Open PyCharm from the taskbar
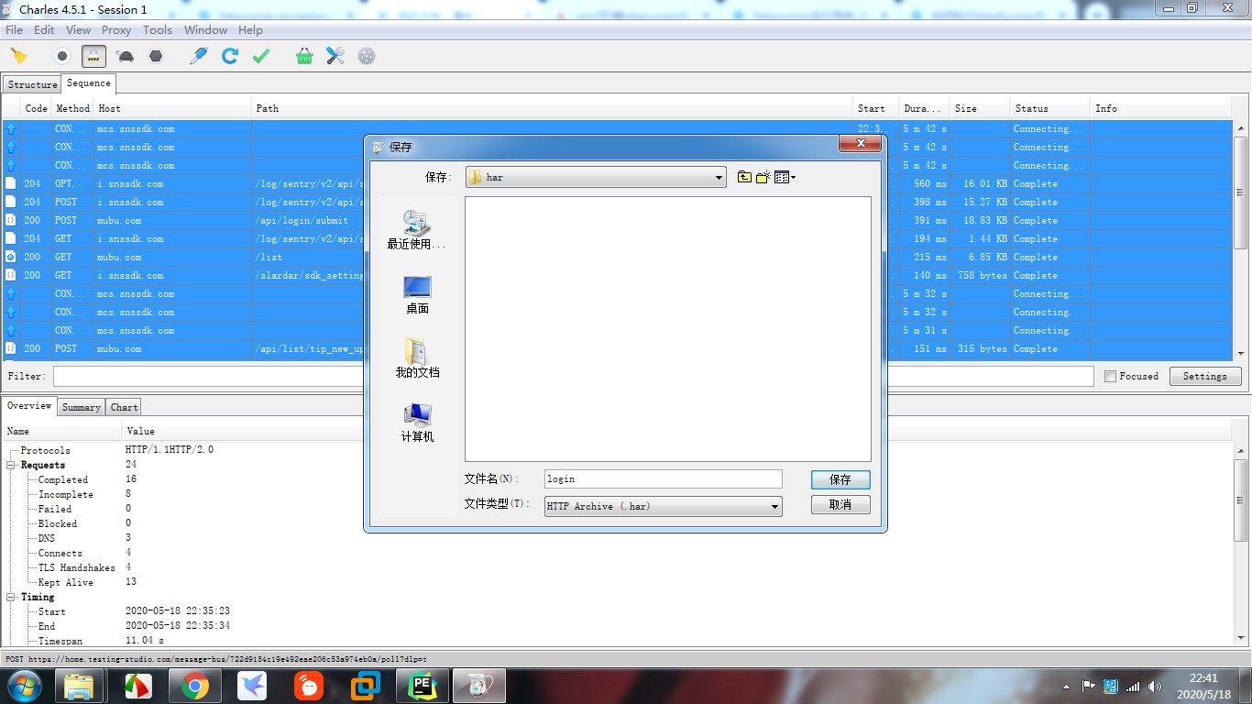1252x704 pixels. (422, 686)
